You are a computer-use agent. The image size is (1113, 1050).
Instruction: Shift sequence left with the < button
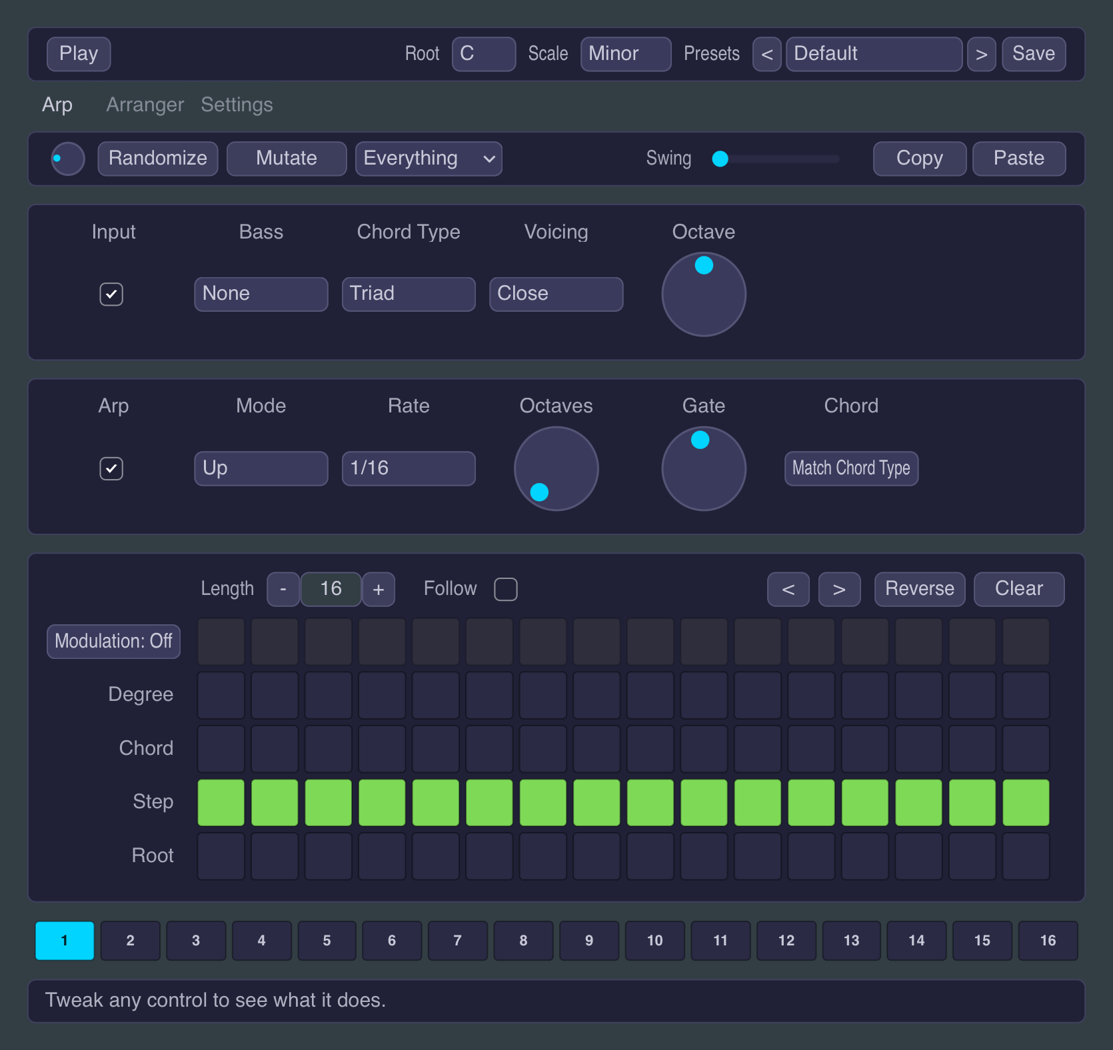click(x=788, y=589)
